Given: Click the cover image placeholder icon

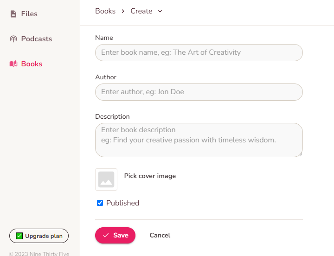Looking at the screenshot, I should point(106,179).
